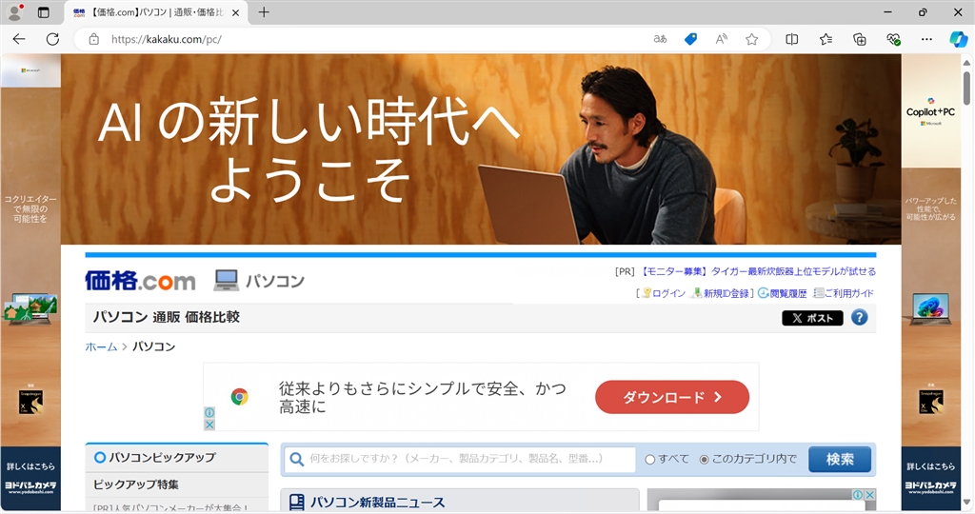Open the タイガー炊飯器 モニター募集 PR link
This screenshot has width=975, height=514.
[x=758, y=271]
